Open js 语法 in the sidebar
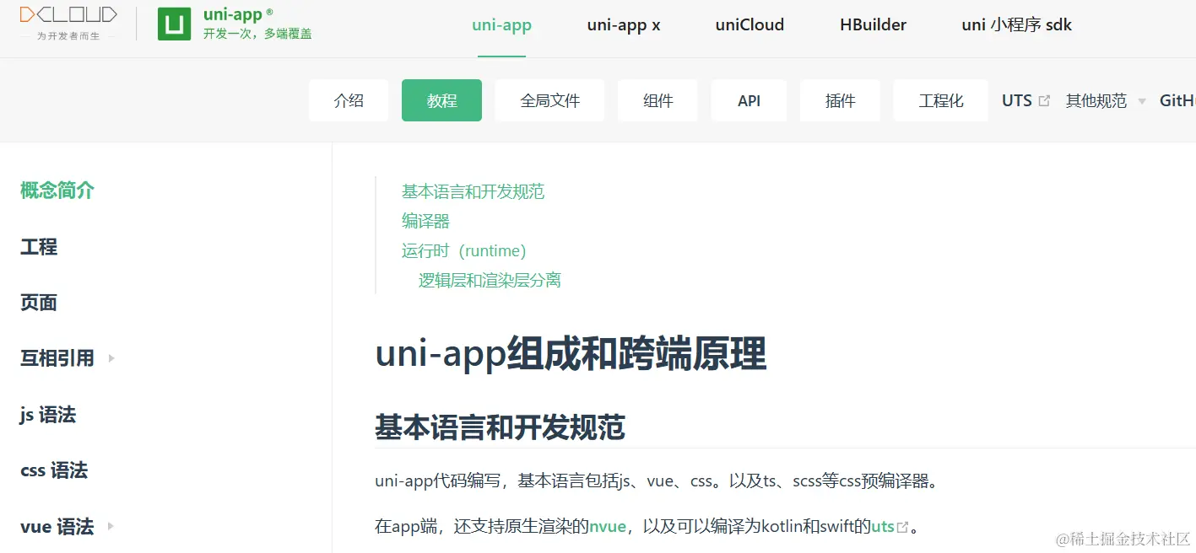Image resolution: width=1196 pixels, height=553 pixels. [x=48, y=415]
